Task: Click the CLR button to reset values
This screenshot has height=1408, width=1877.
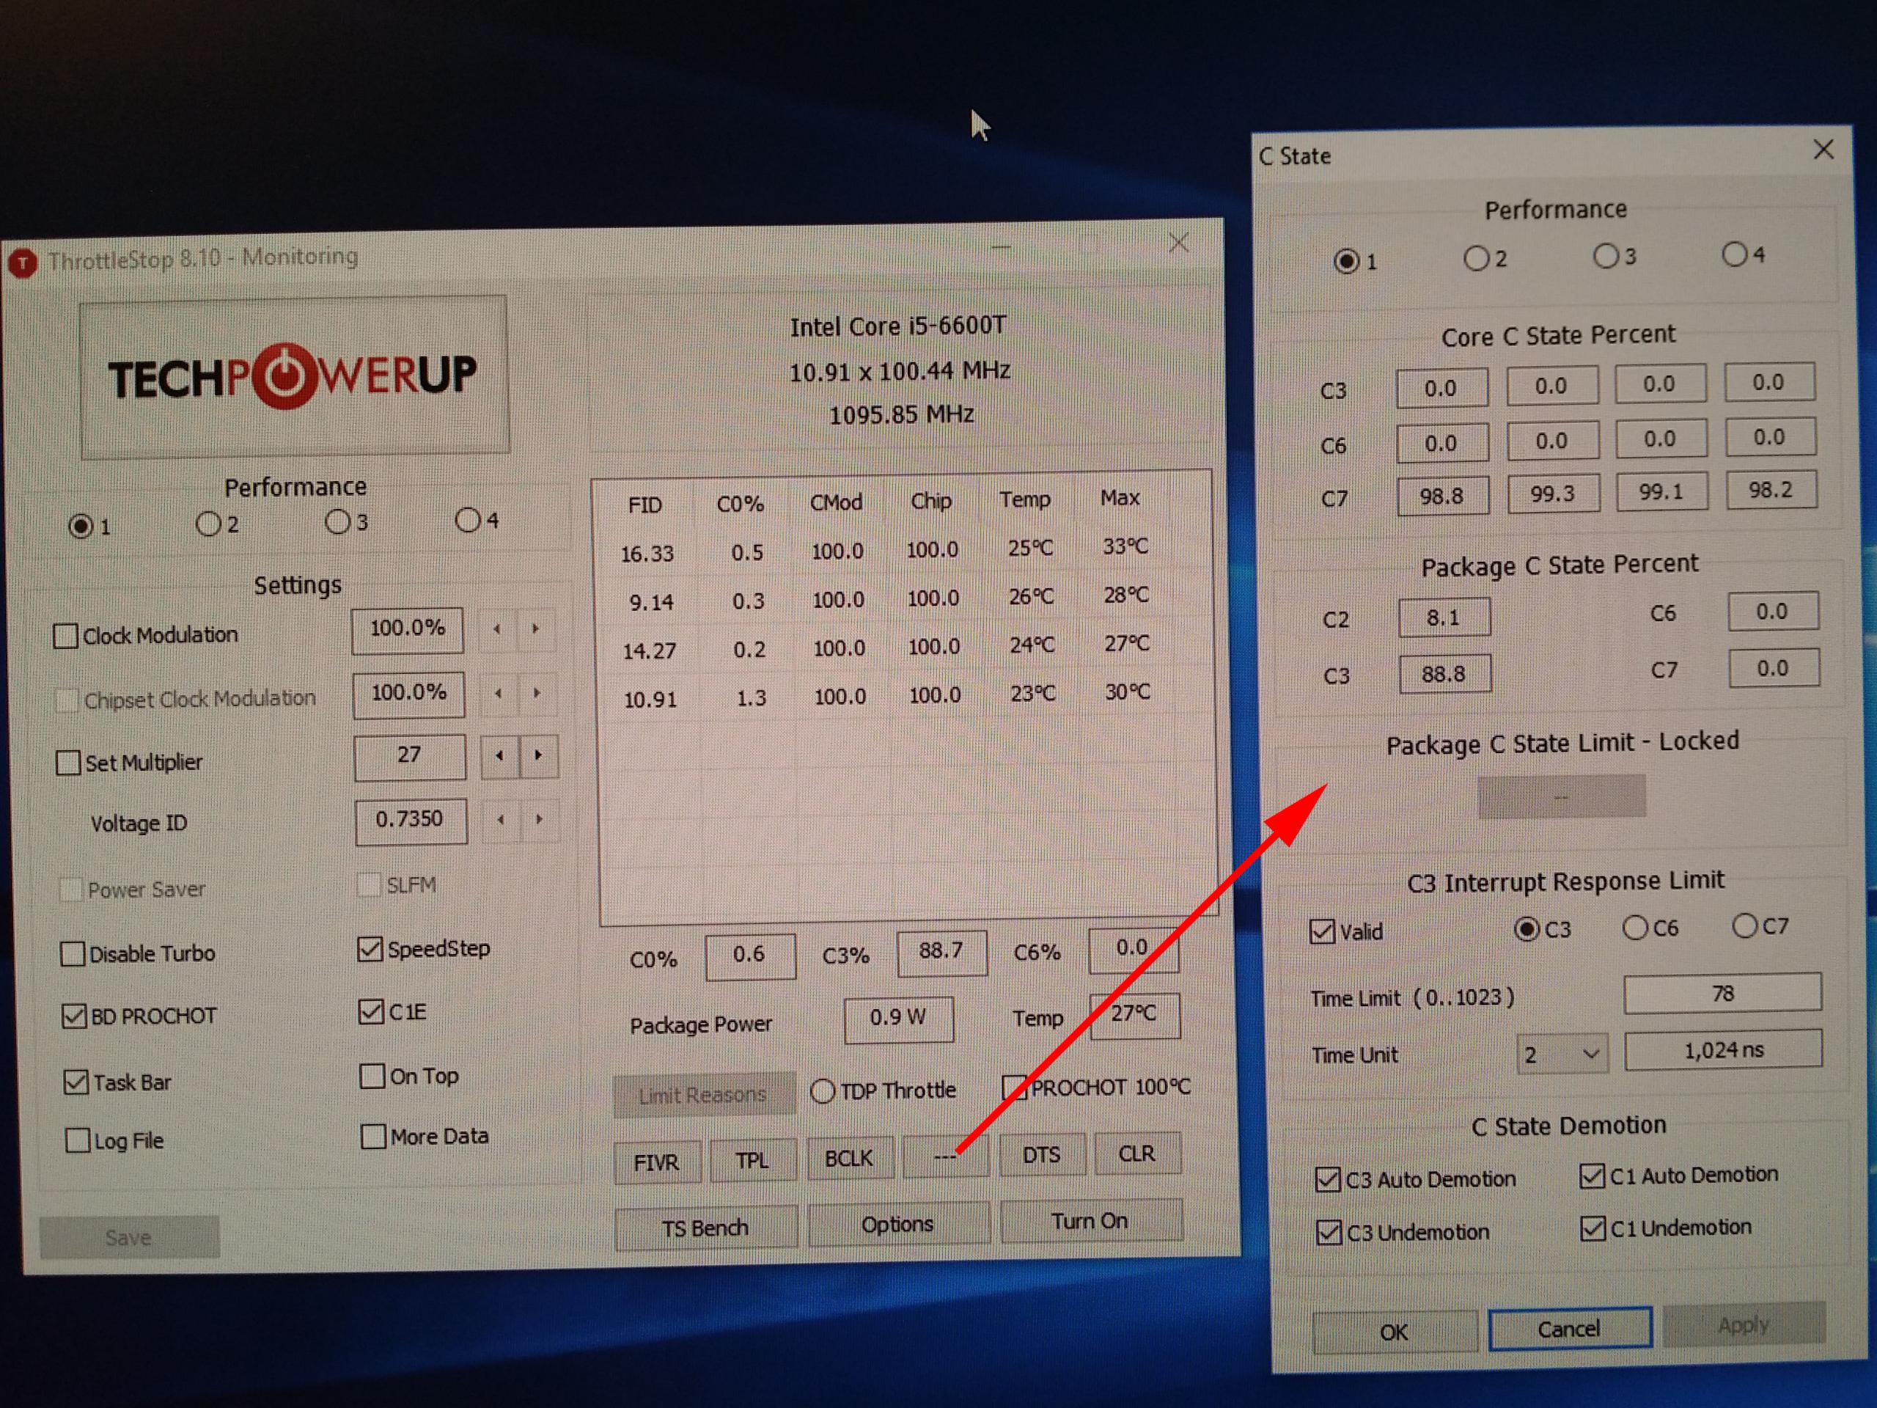Action: pos(1137,1153)
